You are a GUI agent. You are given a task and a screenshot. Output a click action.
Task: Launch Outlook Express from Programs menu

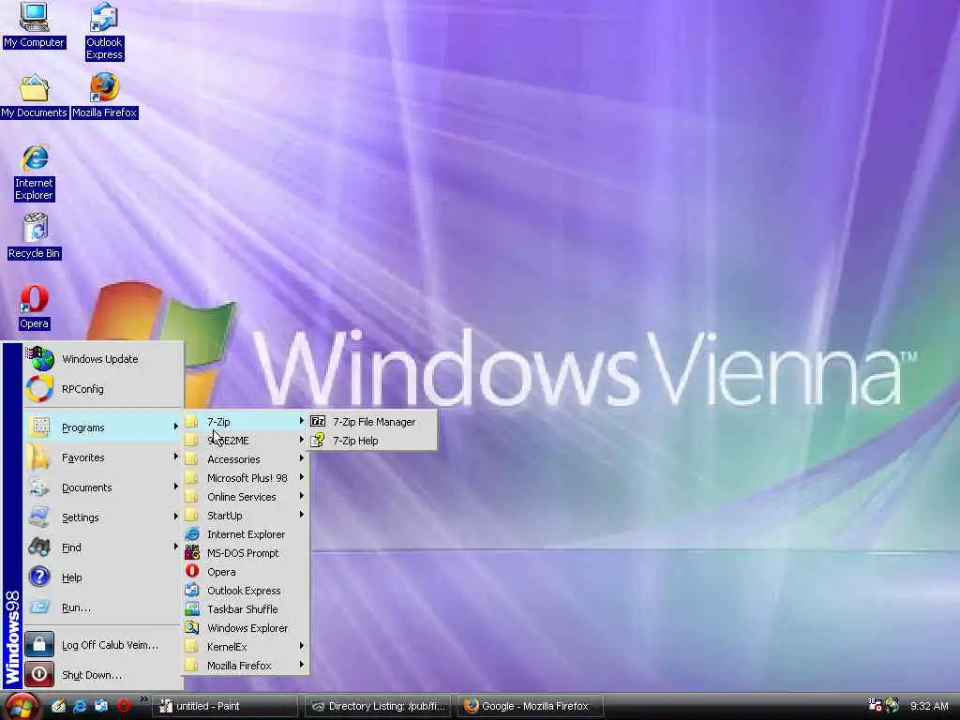[246, 591]
